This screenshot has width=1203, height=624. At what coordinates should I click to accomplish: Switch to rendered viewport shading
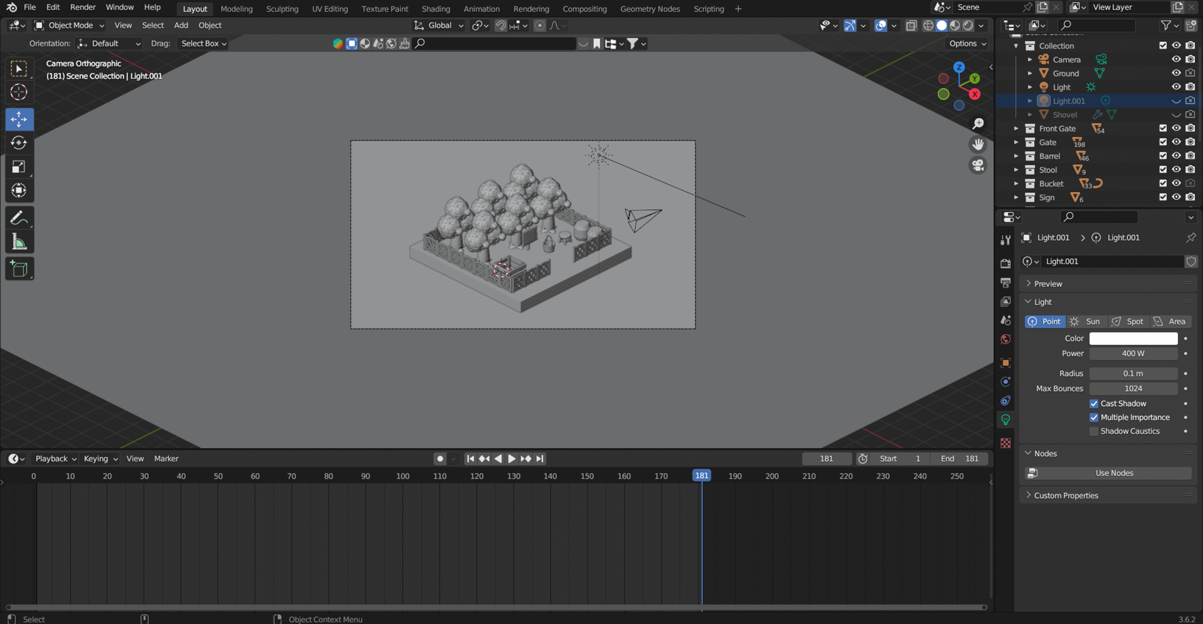[968, 25]
